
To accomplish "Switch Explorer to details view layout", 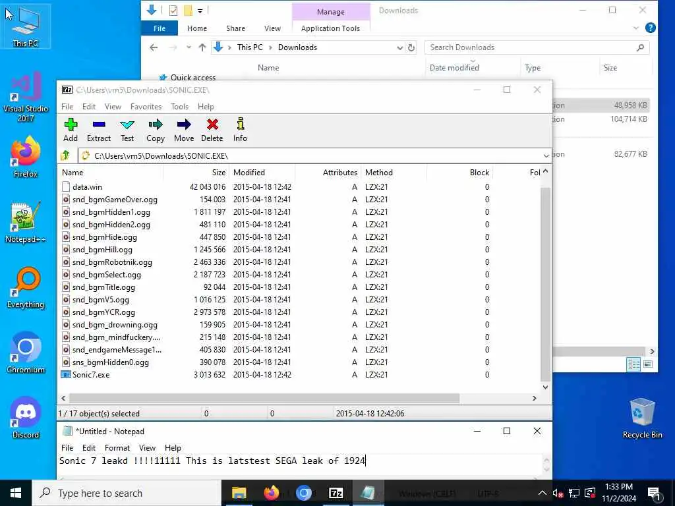I will click(x=634, y=364).
